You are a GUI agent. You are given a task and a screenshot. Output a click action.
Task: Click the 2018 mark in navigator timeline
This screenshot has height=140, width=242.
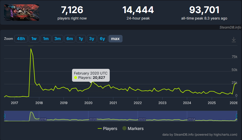(43, 119)
